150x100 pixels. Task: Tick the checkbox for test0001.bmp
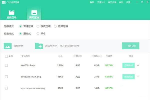[x=6, y=66]
